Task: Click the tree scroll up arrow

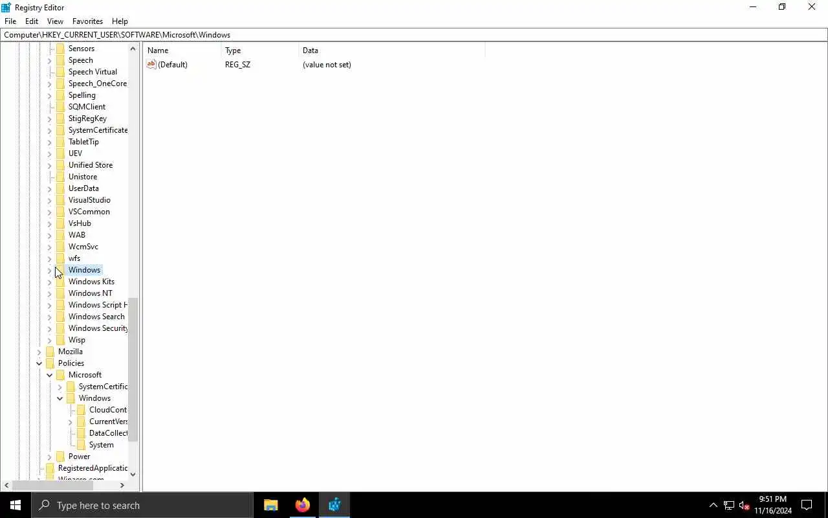Action: point(133,49)
